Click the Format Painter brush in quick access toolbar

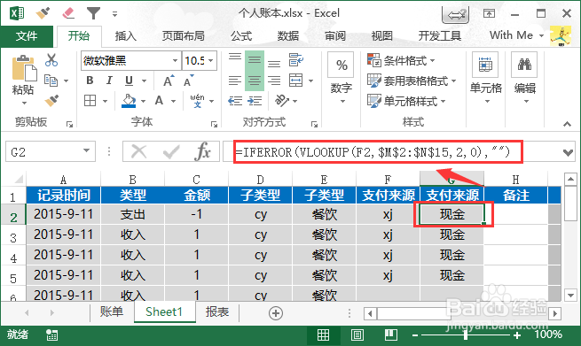tap(43, 13)
